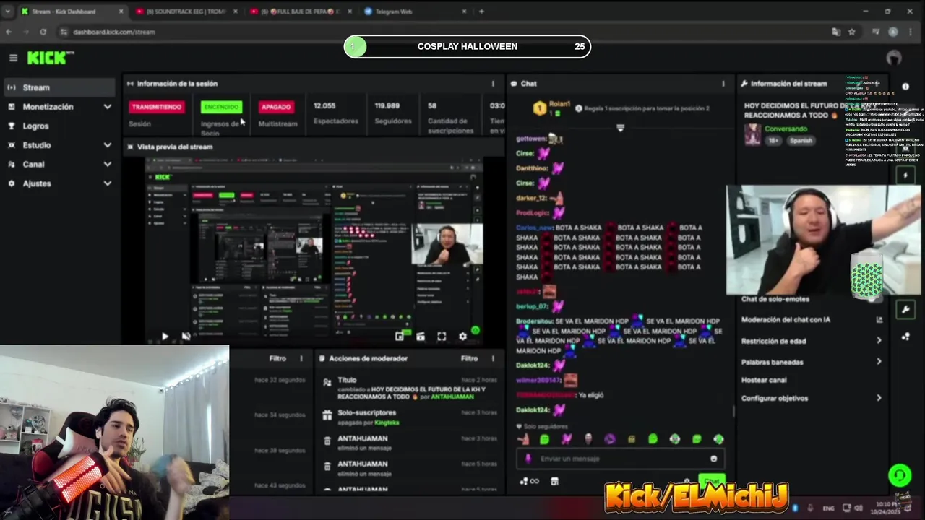The image size is (925, 520).
Task: Open chat settings gear next to Chat button
Action: click(687, 481)
